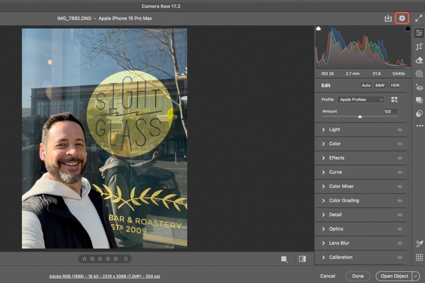Click the save image download icon
425x283 pixels.
(388, 18)
